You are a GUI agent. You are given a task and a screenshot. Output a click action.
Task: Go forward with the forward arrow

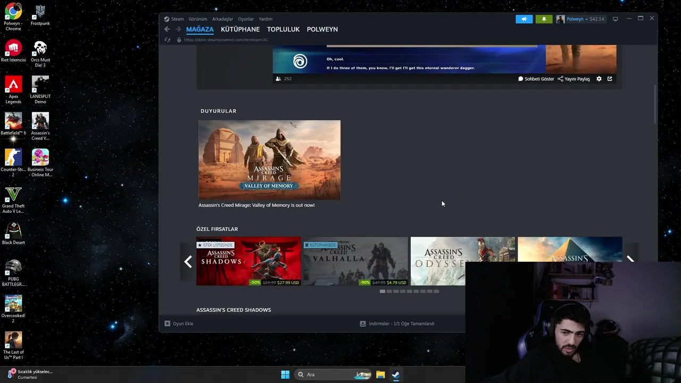(178, 29)
